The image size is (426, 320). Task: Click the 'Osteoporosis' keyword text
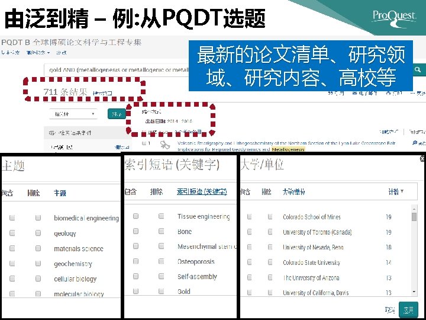[196, 261]
